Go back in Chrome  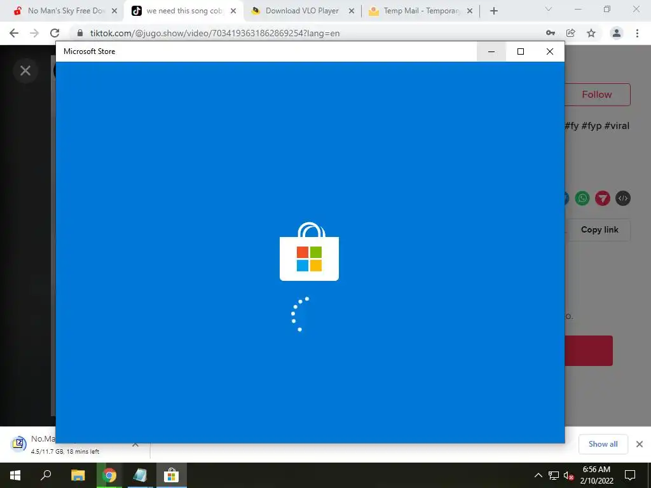14,33
